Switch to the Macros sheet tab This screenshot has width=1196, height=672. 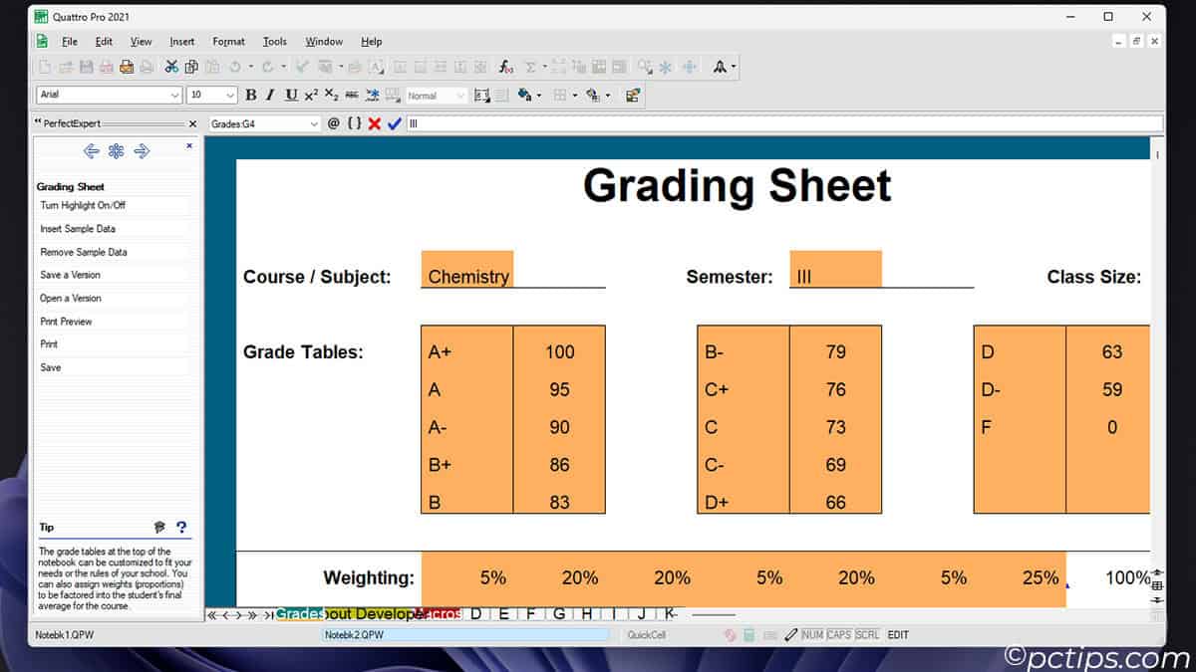(437, 614)
